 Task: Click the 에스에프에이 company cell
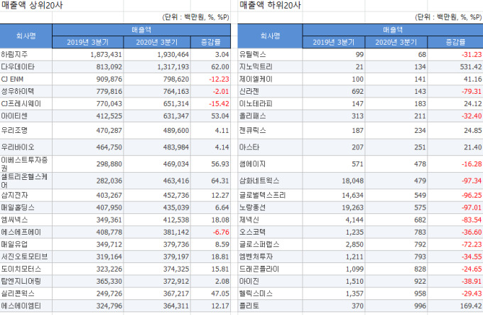click(x=26, y=233)
